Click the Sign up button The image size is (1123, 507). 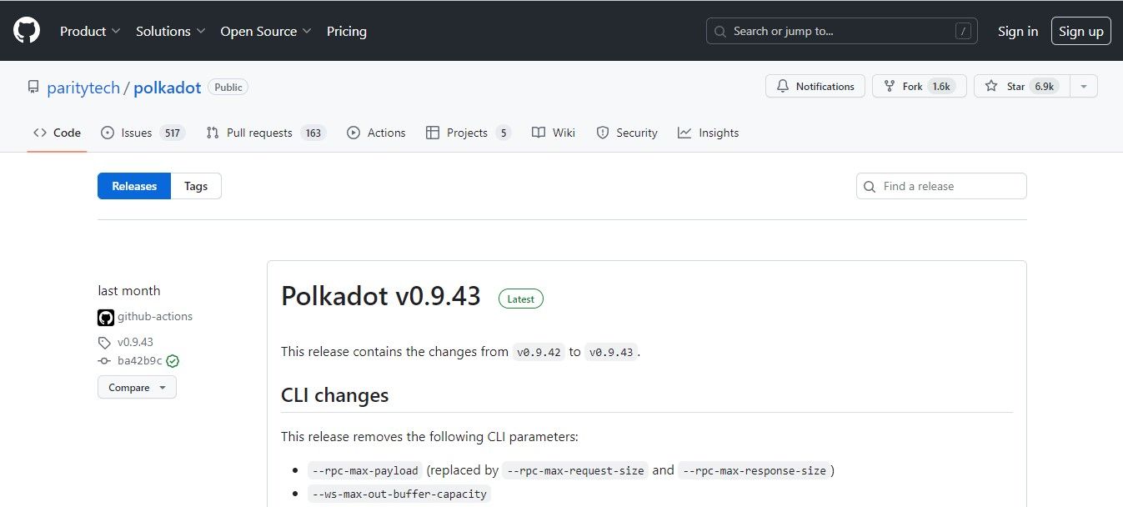click(x=1080, y=31)
